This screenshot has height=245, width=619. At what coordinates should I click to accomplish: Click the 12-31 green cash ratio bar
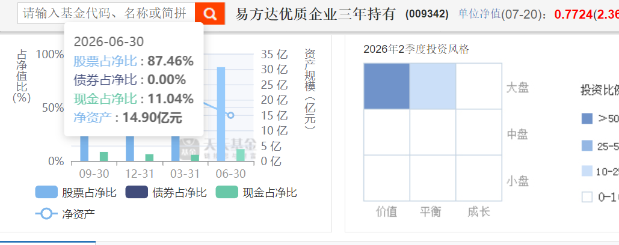149,158
